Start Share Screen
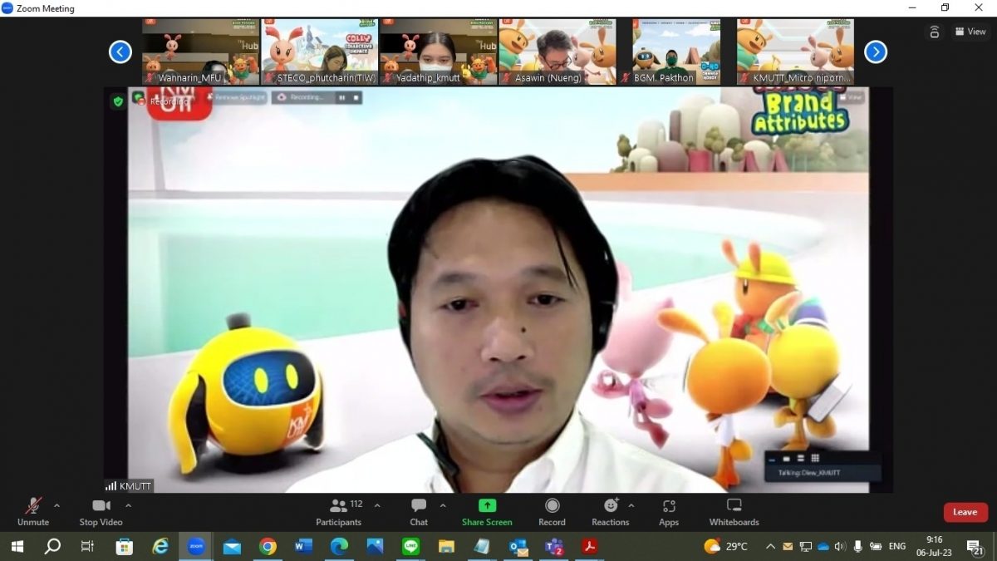The image size is (997, 561). (x=487, y=511)
